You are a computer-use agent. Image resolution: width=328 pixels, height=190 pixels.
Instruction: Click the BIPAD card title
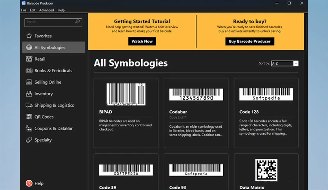106,112
